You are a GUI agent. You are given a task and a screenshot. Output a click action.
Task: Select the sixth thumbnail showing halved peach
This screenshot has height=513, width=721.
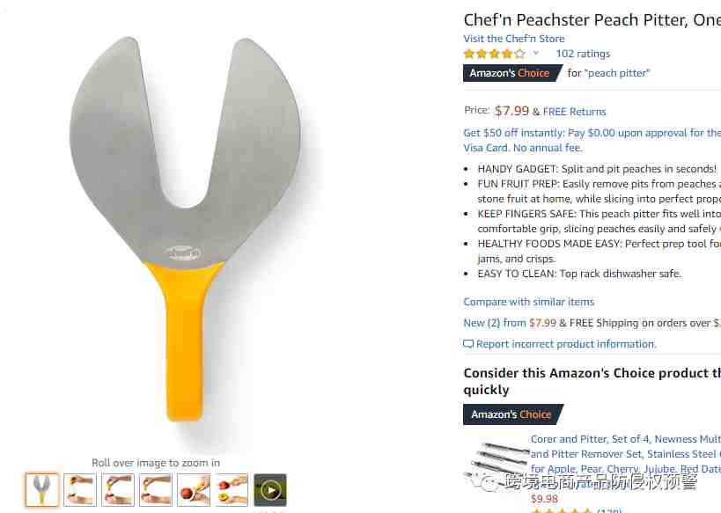coord(232,490)
